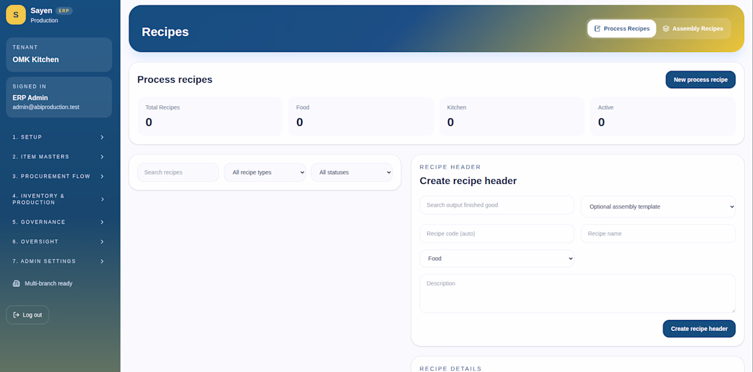Click the Recipes page title
This screenshot has height=372, width=753.
[165, 32]
